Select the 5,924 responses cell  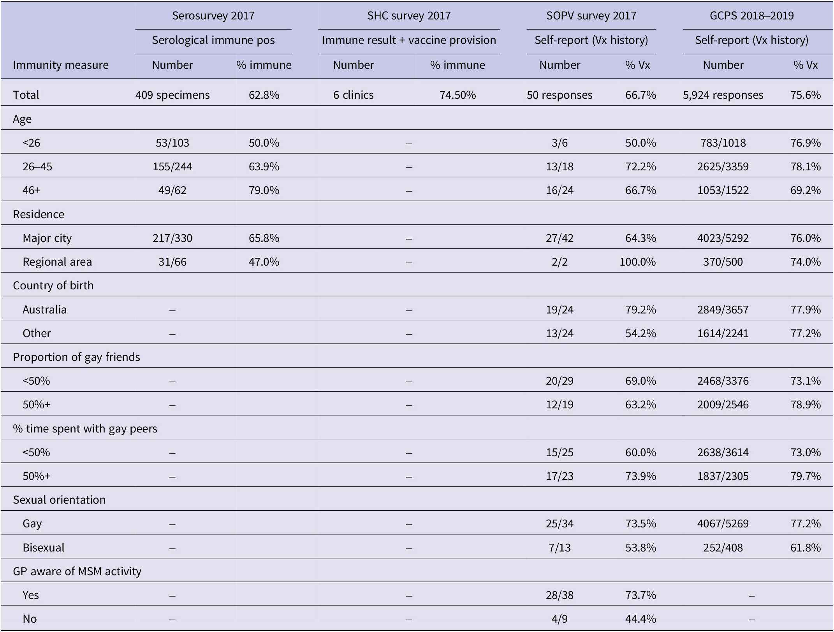click(723, 95)
